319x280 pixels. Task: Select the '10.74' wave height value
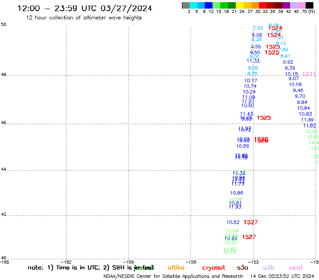tap(250, 86)
